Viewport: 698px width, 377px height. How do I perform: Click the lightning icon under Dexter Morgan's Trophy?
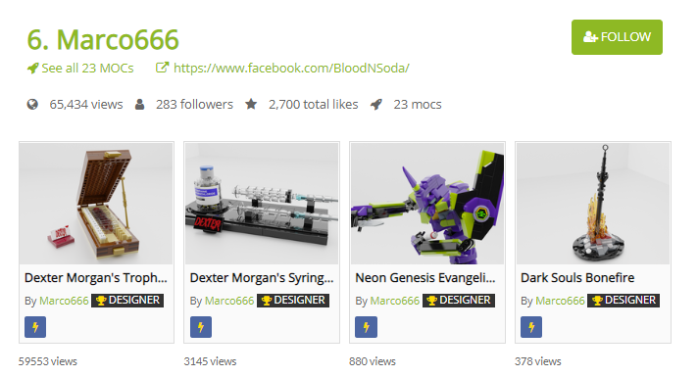click(35, 327)
